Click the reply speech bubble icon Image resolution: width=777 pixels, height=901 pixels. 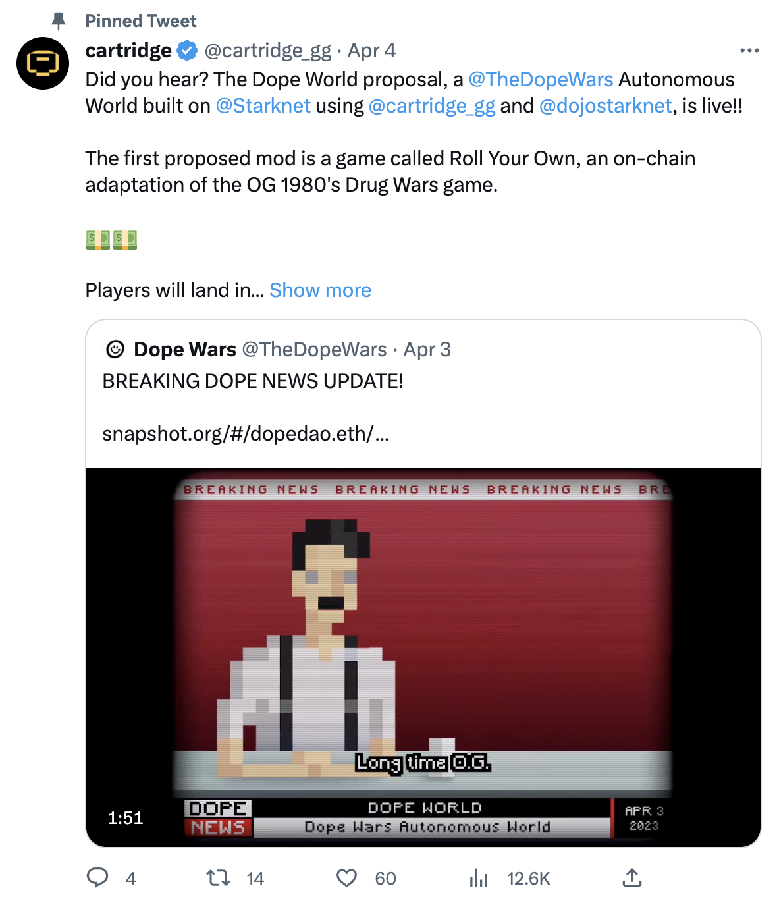pos(97,878)
